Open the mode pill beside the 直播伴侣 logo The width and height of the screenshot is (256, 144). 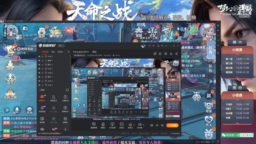[61, 45]
